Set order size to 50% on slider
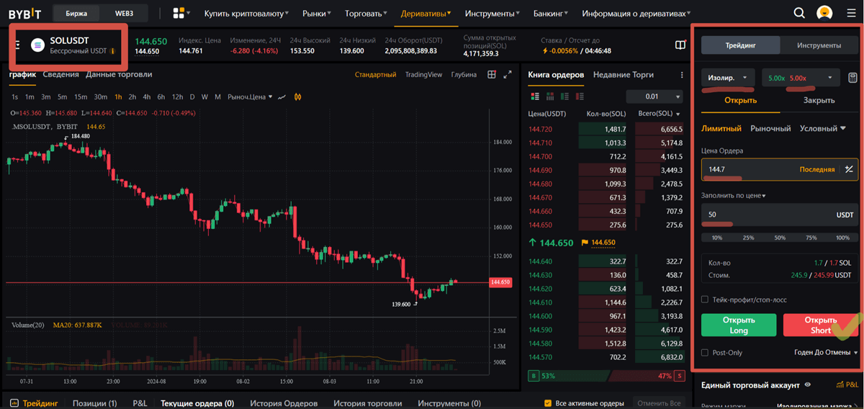The width and height of the screenshot is (864, 409). (780, 237)
